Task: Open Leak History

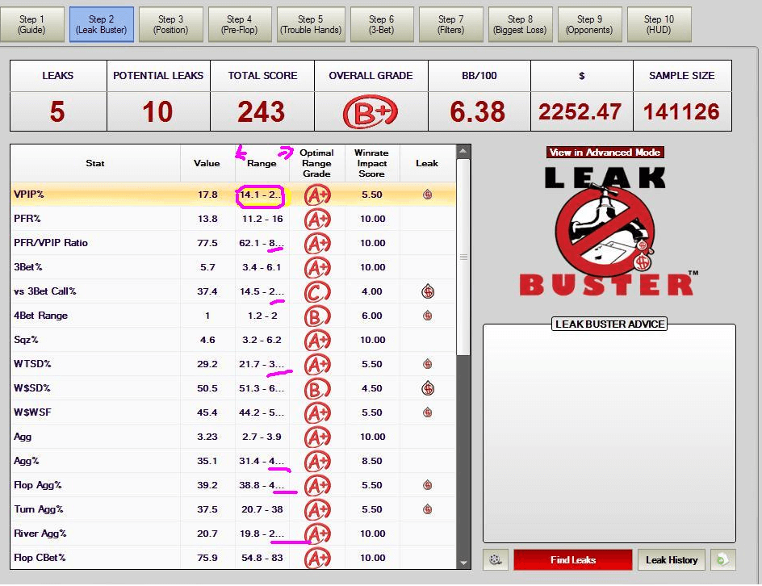Action: click(671, 559)
